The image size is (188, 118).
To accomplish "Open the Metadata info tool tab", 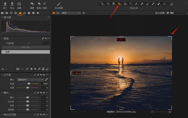I will (33, 13).
